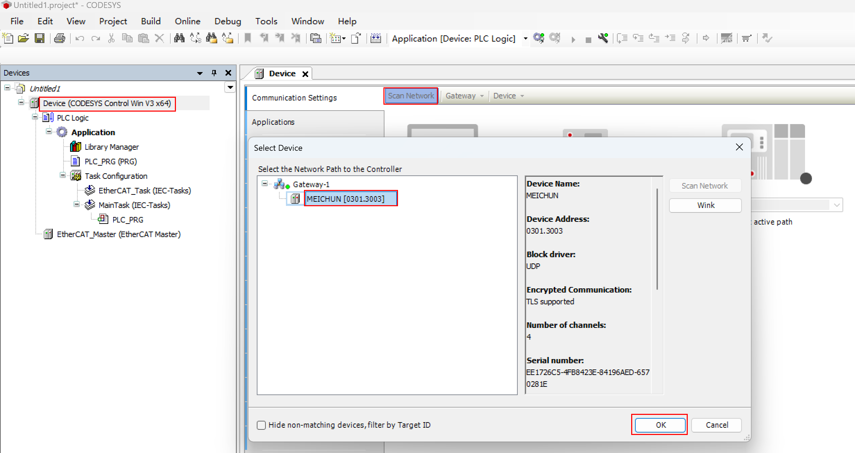The height and width of the screenshot is (453, 855).
Task: Select MEICHUN [0301.3003] device entry
Action: (x=345, y=199)
